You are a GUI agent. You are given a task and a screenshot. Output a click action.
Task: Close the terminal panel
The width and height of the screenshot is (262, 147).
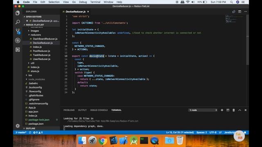[246, 110]
